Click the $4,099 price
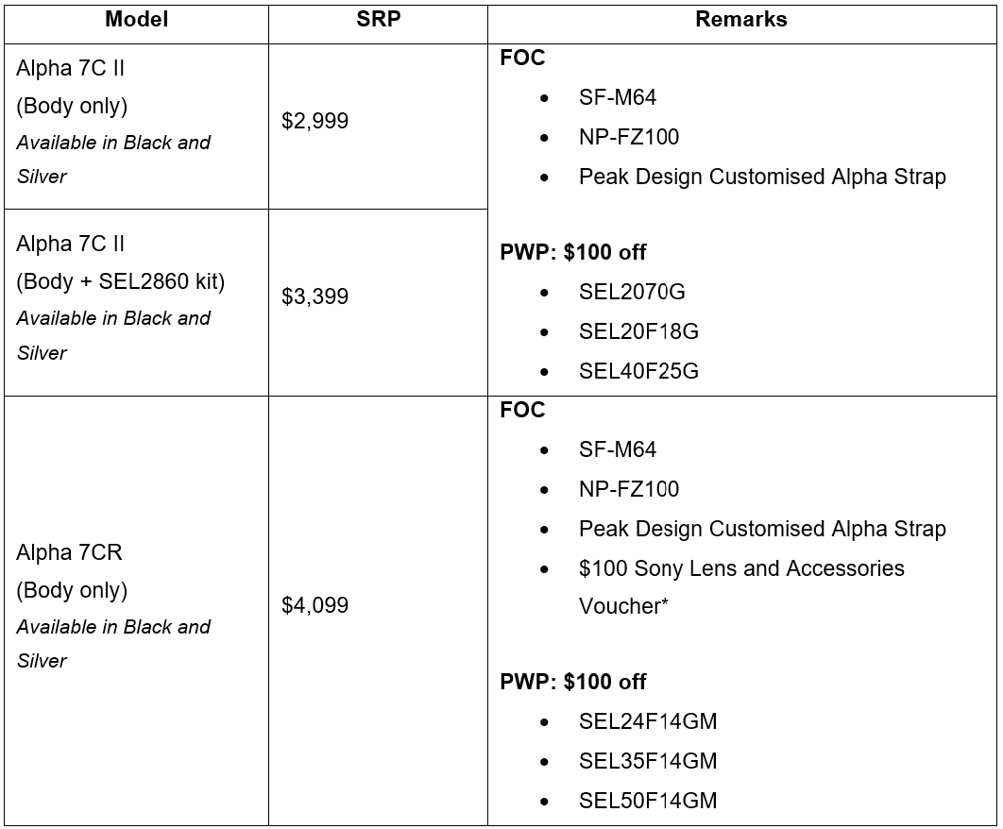This screenshot has height=829, width=1003. coord(314,605)
